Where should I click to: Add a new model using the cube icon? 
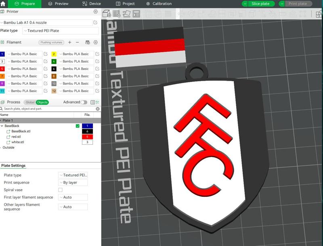[x=106, y=14]
